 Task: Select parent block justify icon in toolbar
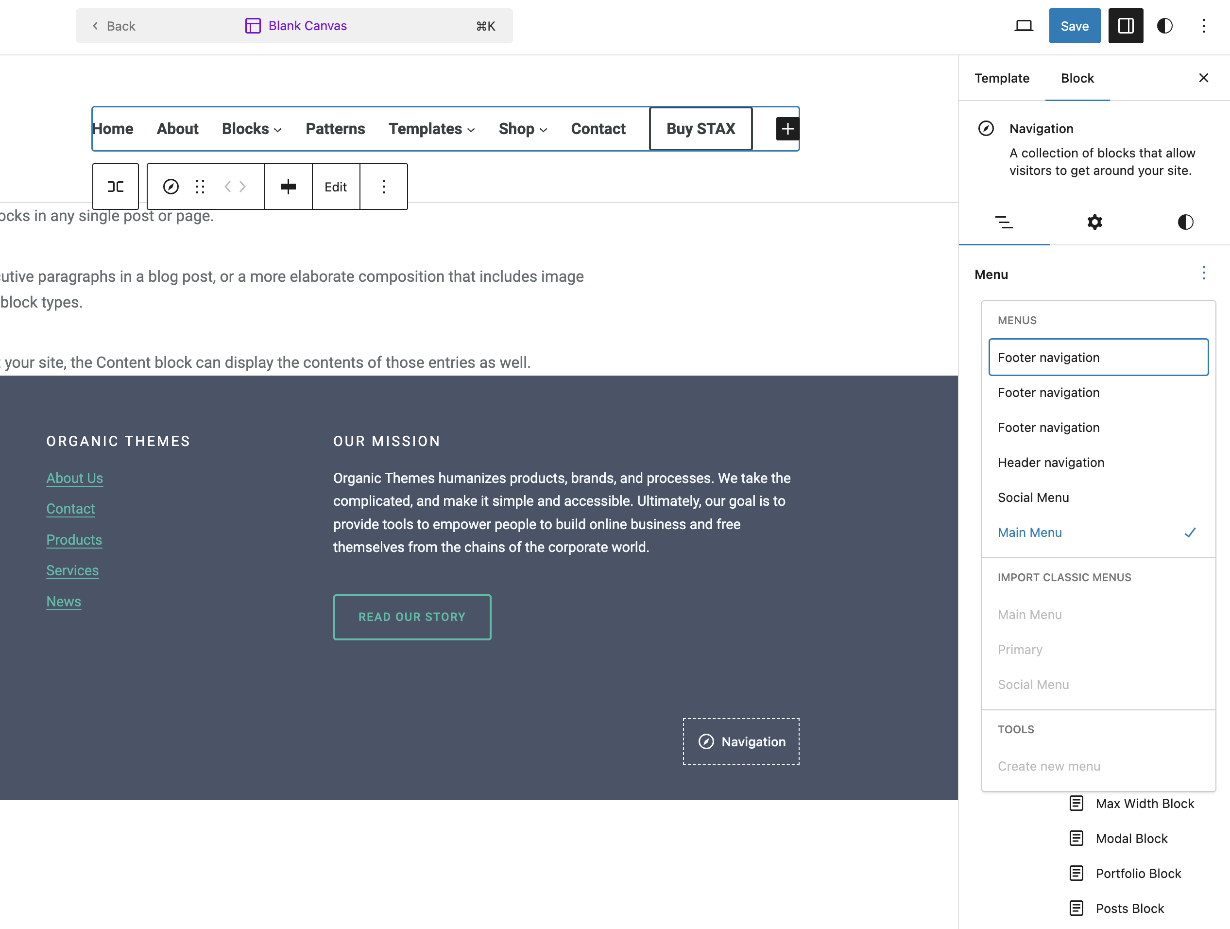click(116, 187)
